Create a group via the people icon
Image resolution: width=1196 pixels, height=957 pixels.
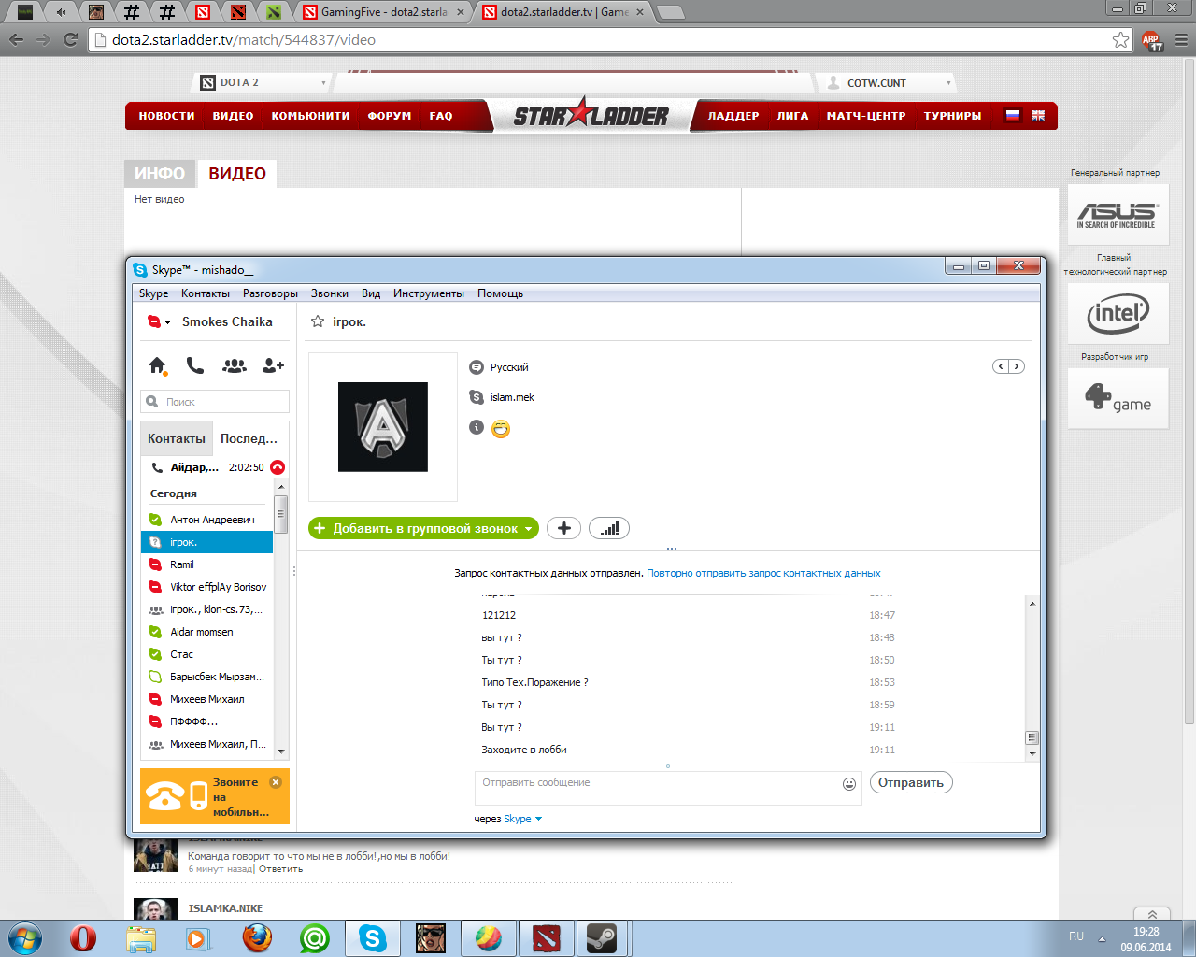point(235,365)
